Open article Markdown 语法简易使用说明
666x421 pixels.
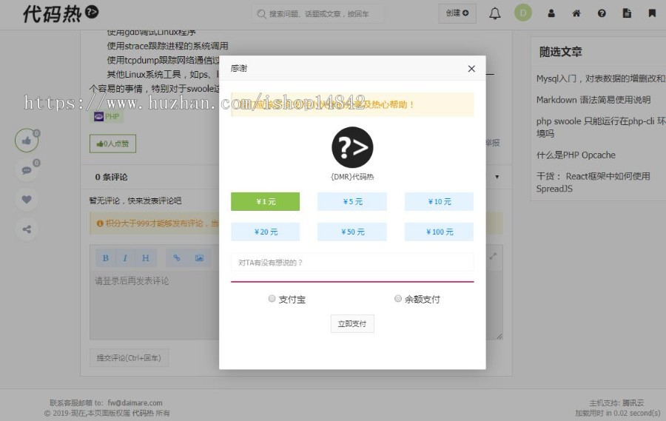[x=593, y=100]
